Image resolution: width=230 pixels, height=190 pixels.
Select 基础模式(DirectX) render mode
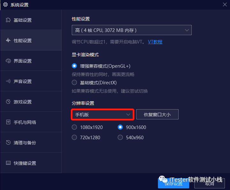coord(74,82)
